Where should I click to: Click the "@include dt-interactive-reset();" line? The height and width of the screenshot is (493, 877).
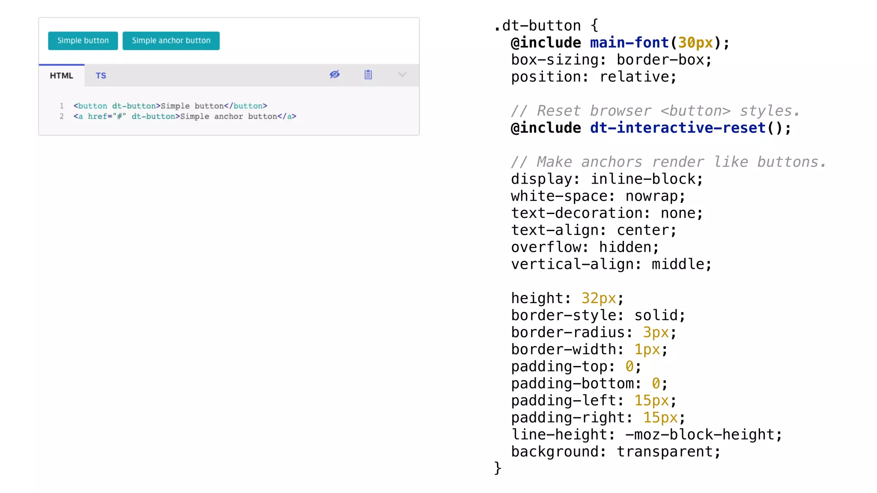(651, 128)
